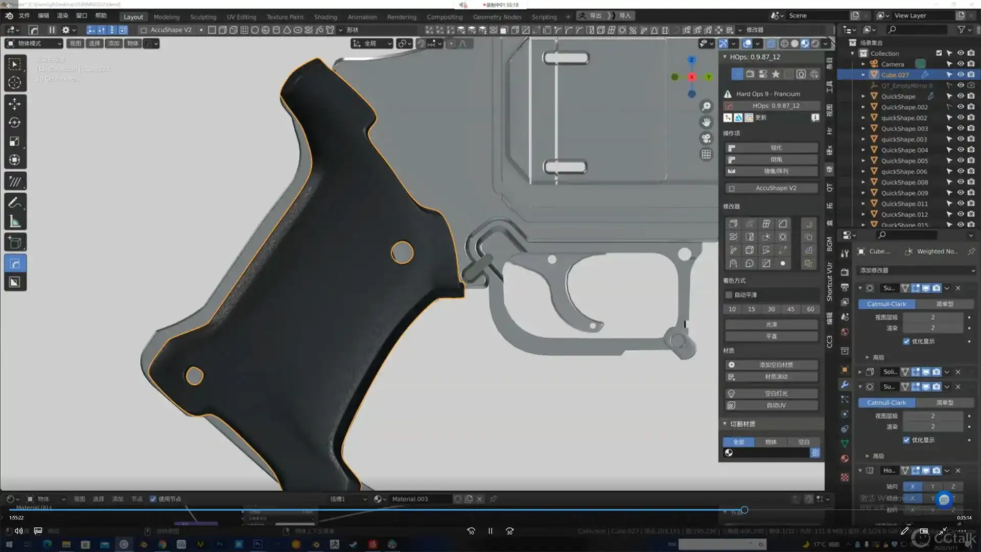This screenshot has width=981, height=552.
Task: Select the Scale tool in left toolbar
Action: [x=15, y=142]
